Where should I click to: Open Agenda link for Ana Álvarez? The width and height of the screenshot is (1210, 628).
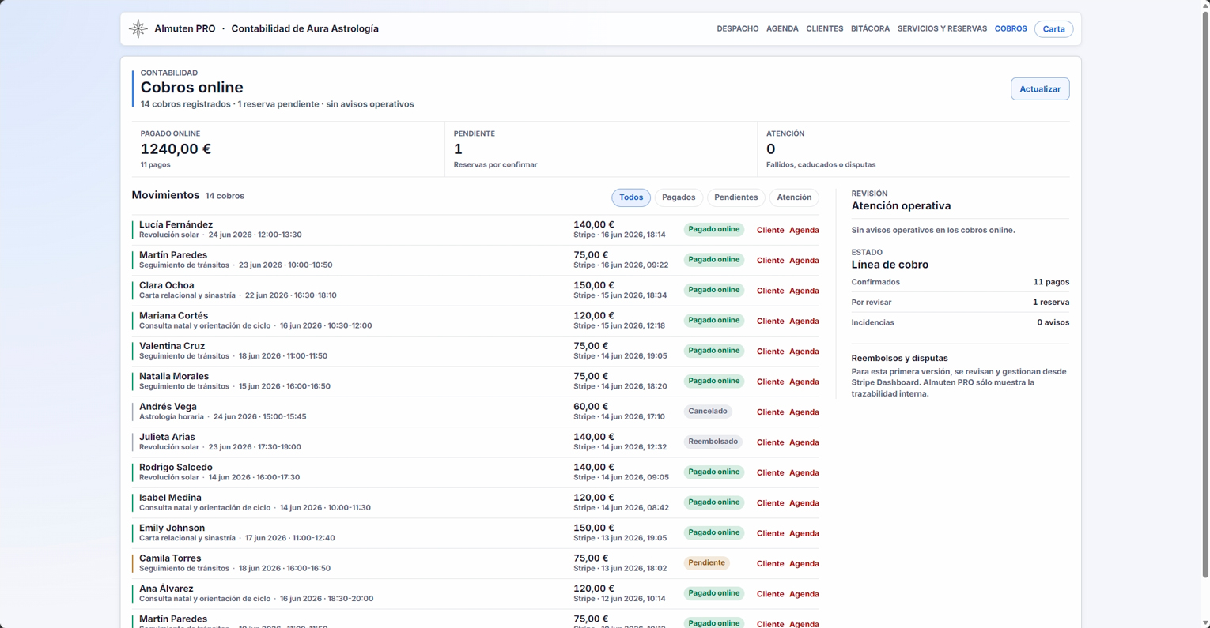[x=804, y=594]
